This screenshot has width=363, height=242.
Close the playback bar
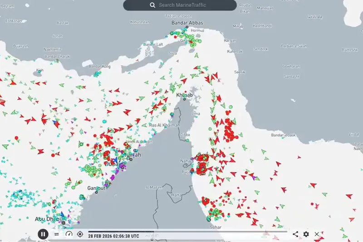[x=317, y=234]
